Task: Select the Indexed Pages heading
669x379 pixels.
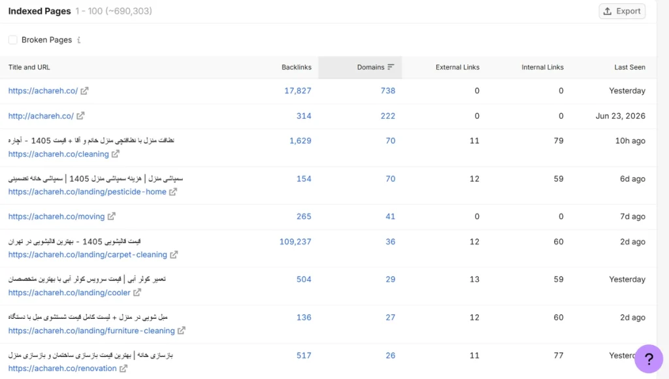Action: coord(39,11)
